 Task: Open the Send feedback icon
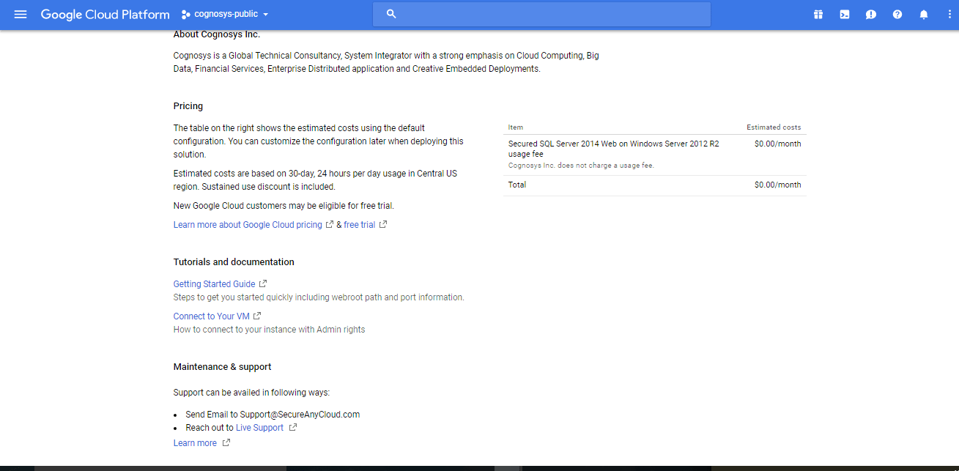point(870,14)
